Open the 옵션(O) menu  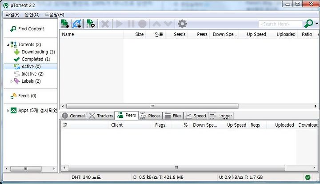[32, 15]
